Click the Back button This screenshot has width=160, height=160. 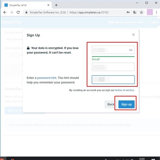coord(111,104)
